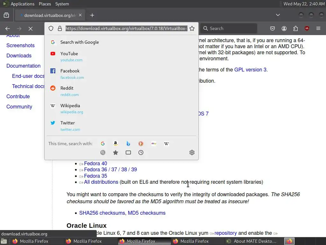Open the MD5 checksums link
326x245 pixels.
pyautogui.click(x=146, y=213)
